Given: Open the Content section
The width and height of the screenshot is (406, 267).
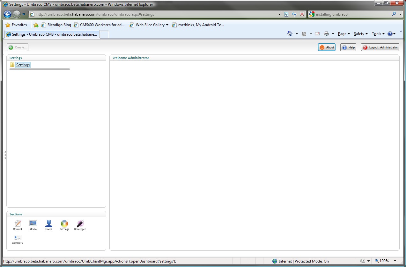Looking at the screenshot, I should pos(18,225).
